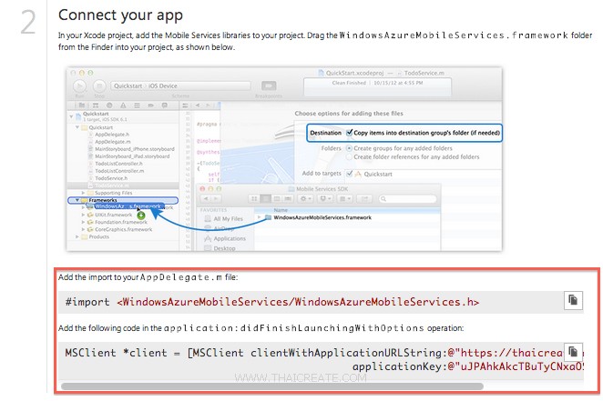Collapse the Frameworks group disclosure triangle
The height and width of the screenshot is (401, 603).
click(x=77, y=200)
